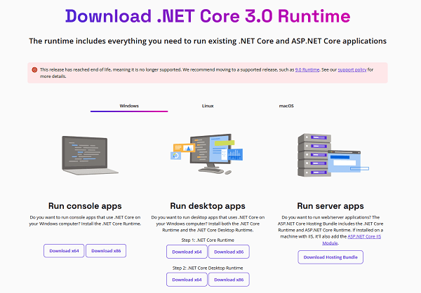This screenshot has height=293, width=421.
Task: Download x64 under Run console apps
Action: point(64,251)
